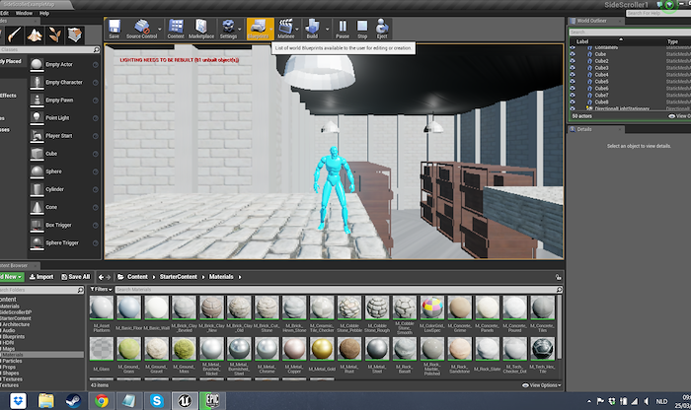Open the Marketplace from the toolbar

(x=201, y=29)
